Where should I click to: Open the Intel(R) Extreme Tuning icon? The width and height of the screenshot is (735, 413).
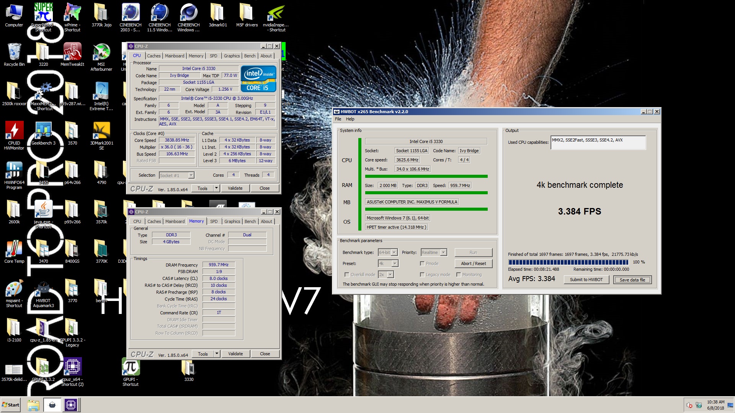click(101, 96)
